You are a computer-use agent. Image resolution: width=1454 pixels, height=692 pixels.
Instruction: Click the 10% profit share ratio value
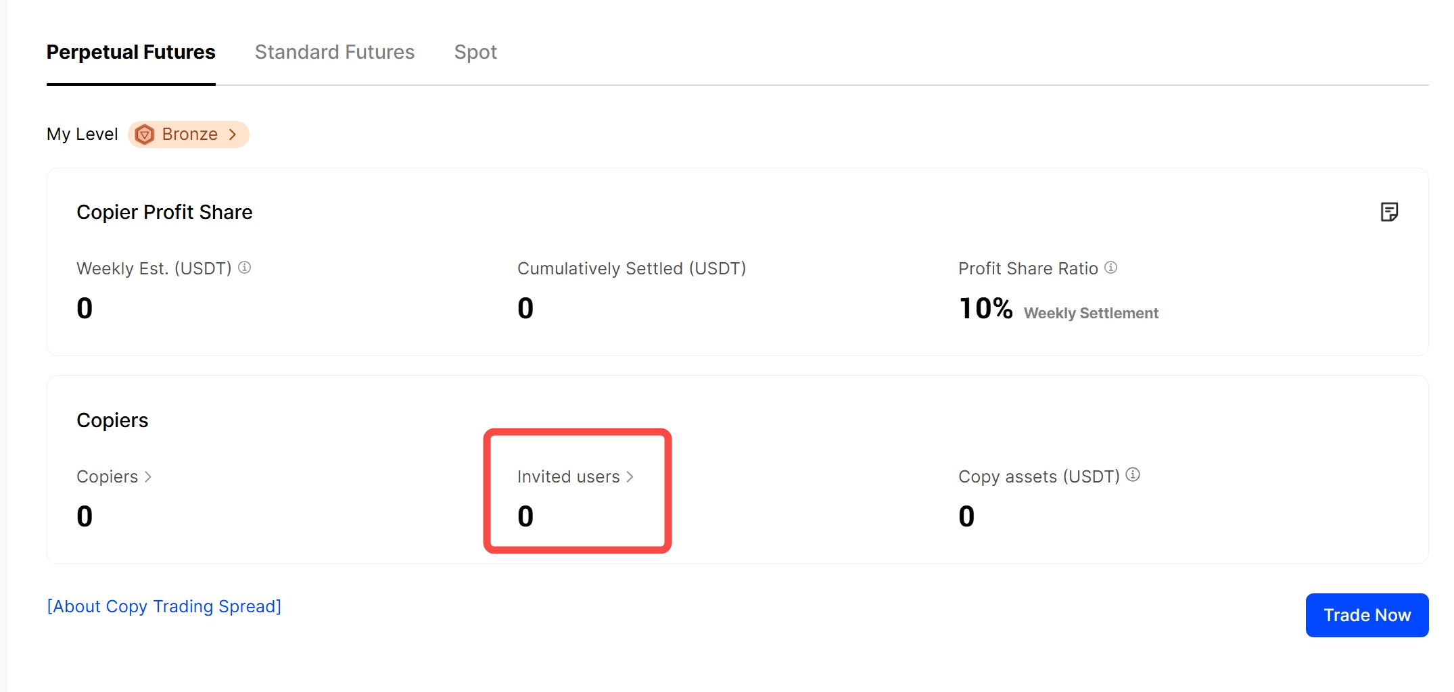click(x=985, y=309)
